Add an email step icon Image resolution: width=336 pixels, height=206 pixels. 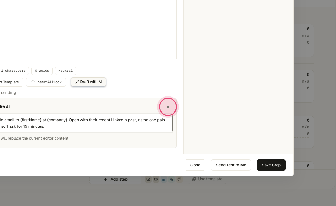[148, 179]
